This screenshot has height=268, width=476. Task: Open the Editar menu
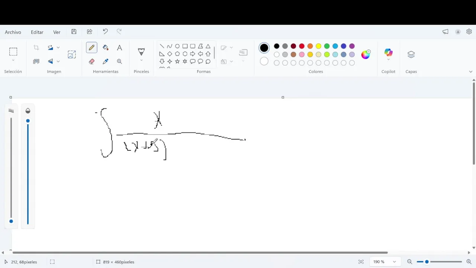[x=37, y=32]
